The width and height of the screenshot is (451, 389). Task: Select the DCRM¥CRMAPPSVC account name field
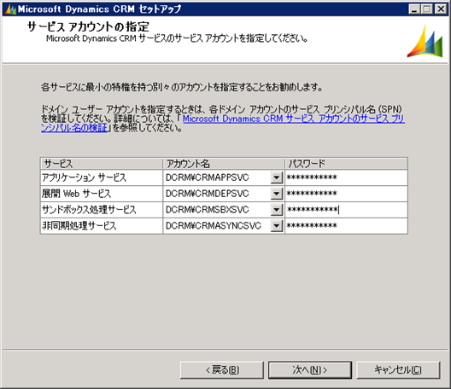coord(217,177)
